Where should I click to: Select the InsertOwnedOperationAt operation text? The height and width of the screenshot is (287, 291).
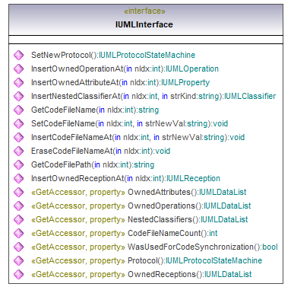pos(125,69)
